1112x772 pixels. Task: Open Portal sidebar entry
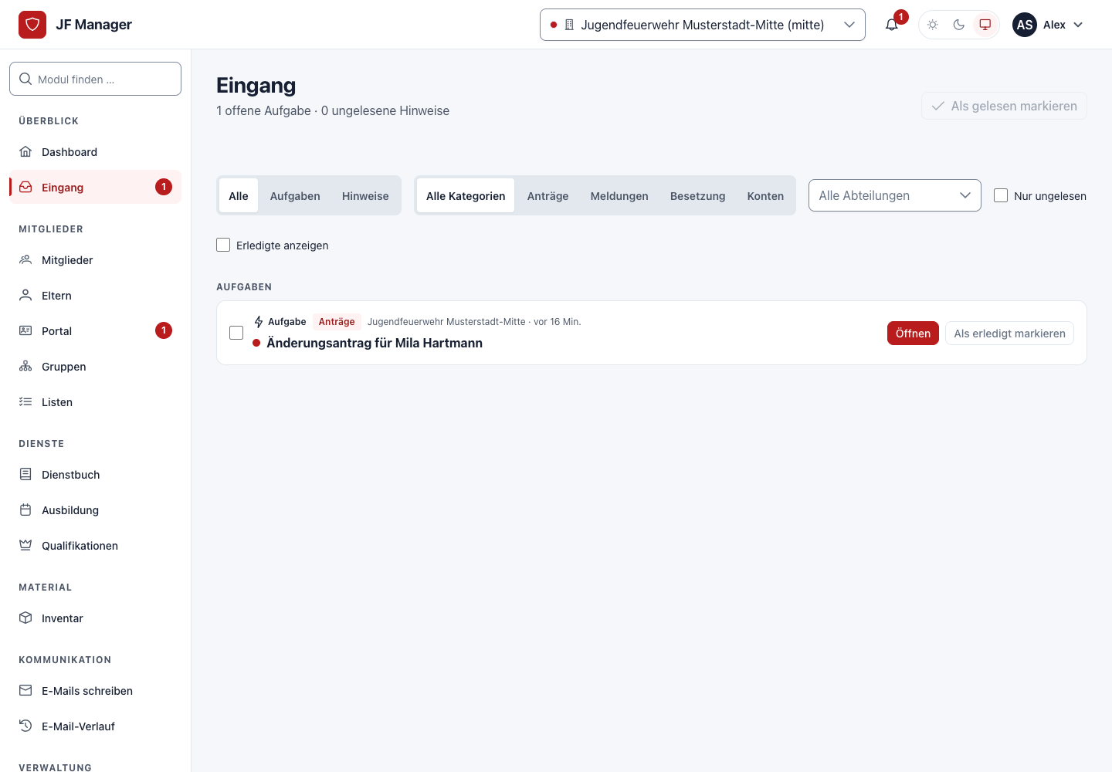[96, 331]
